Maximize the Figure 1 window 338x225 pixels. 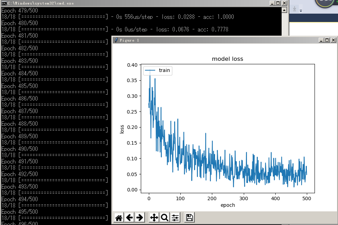[x=327, y=40]
